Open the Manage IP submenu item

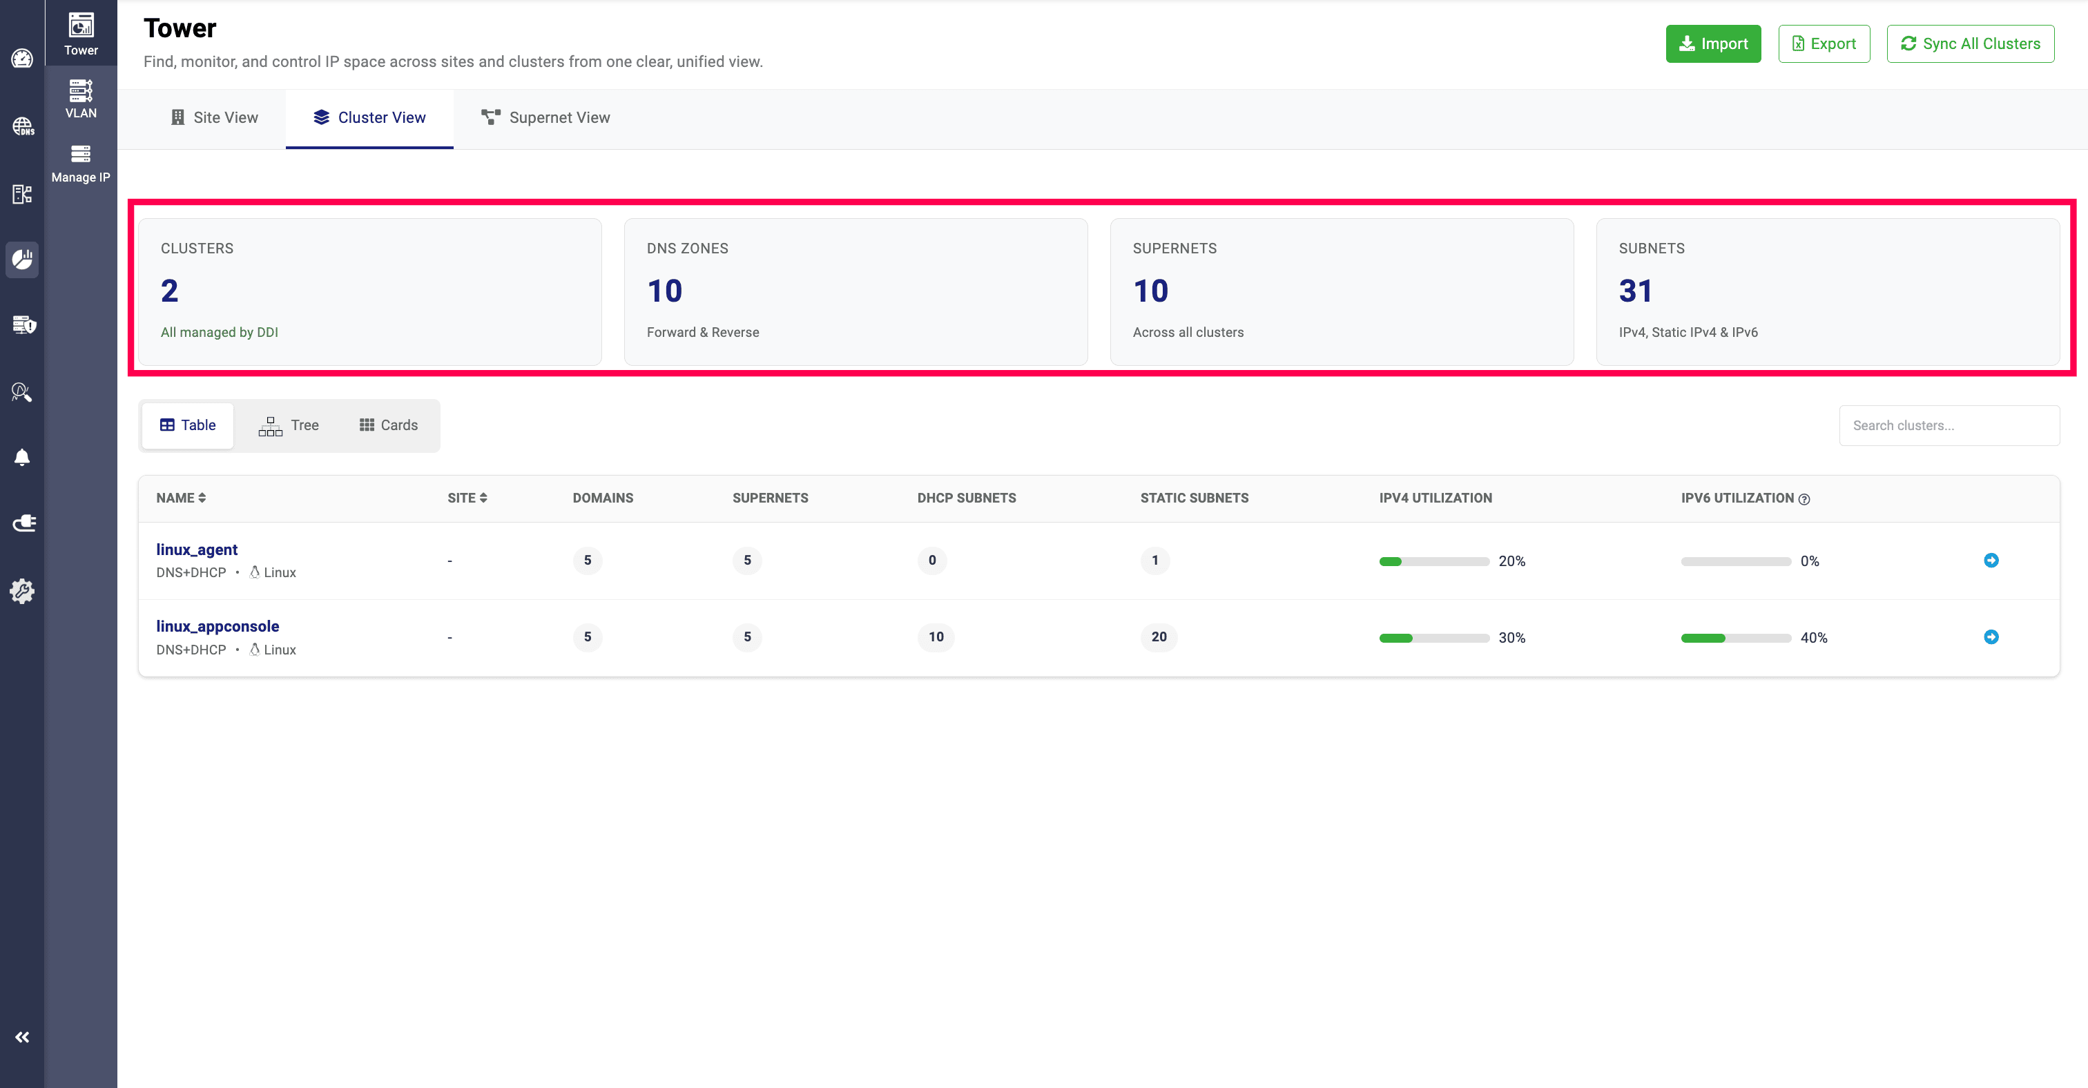point(80,163)
